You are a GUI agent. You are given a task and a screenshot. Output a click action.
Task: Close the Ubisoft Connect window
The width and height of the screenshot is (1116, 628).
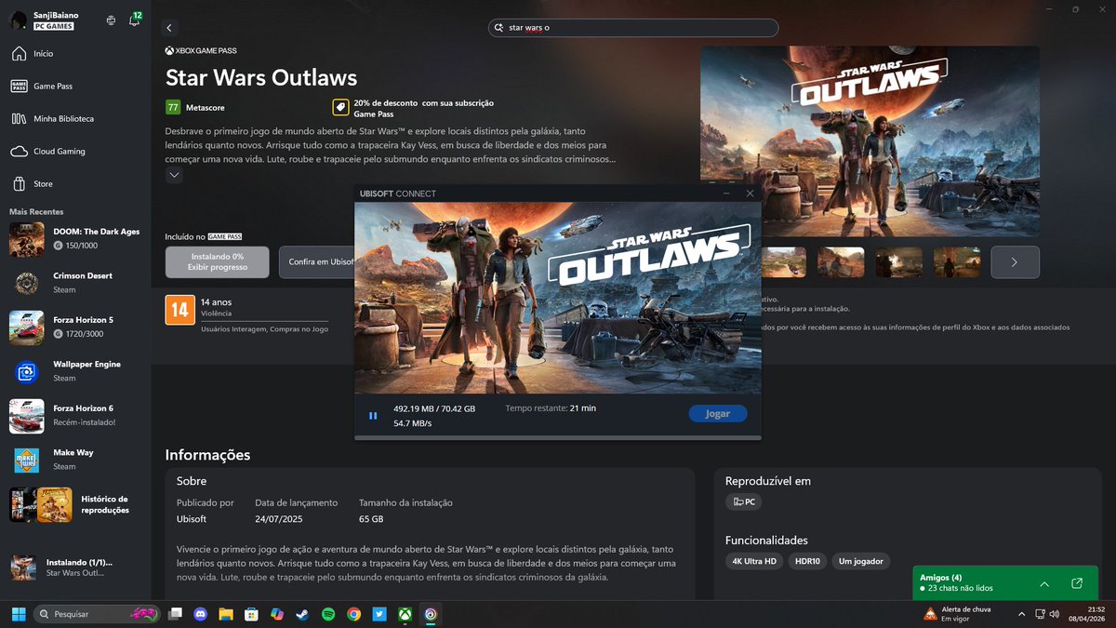(750, 194)
